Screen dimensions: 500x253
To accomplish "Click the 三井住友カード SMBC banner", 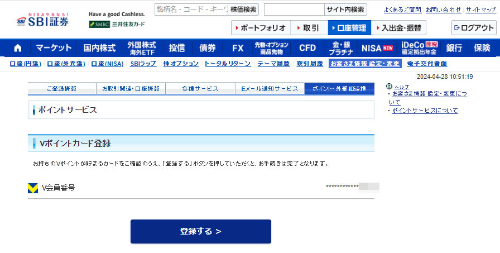I will [116, 24].
